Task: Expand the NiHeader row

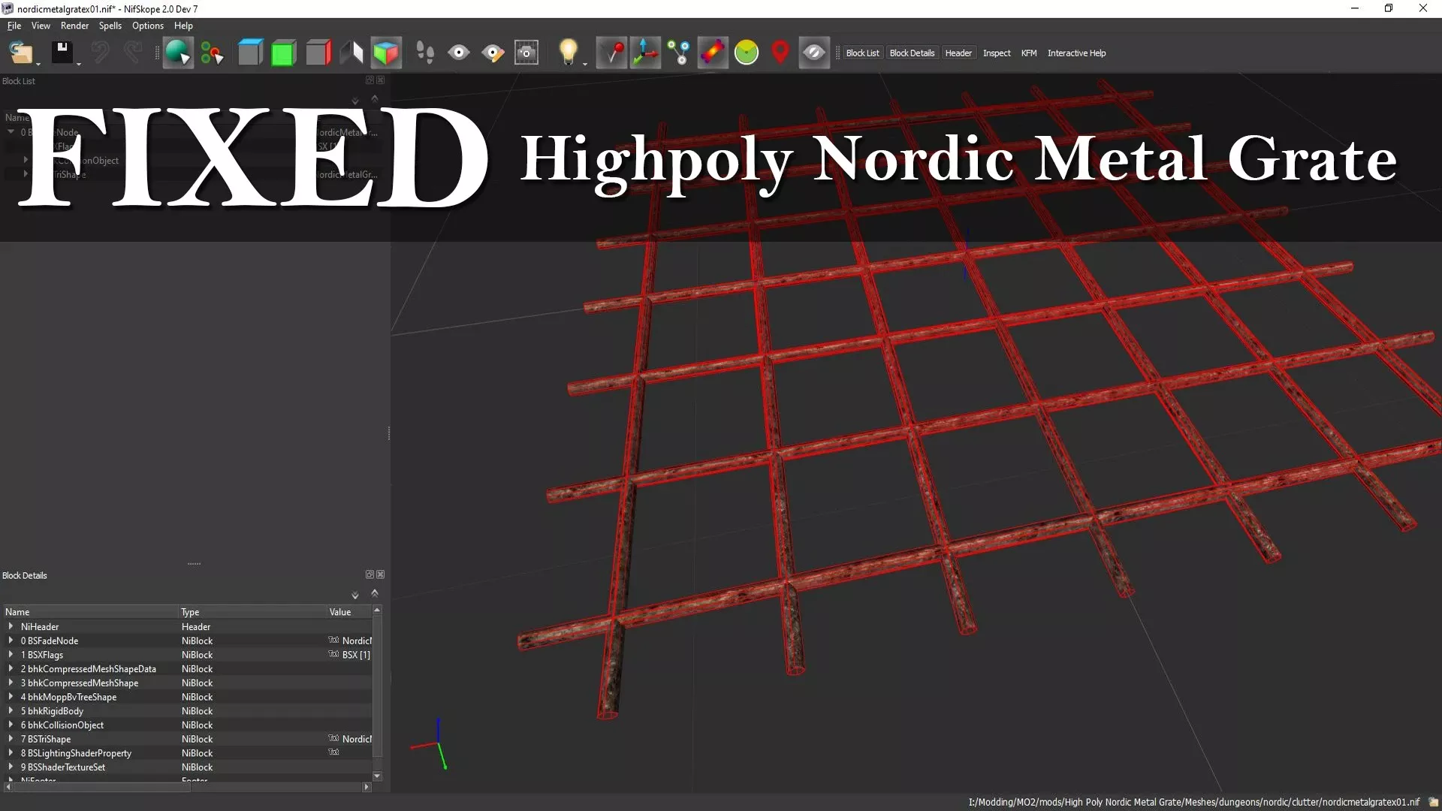Action: (x=11, y=626)
